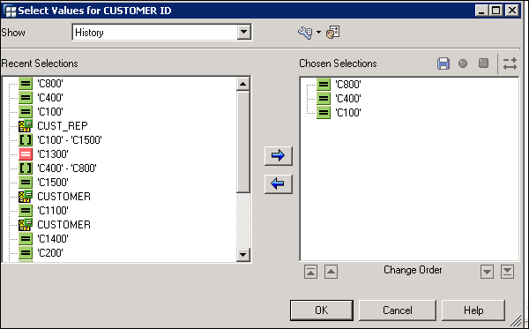The width and height of the screenshot is (529, 329).
Task: Select CUST_REP in Recent Selections
Action: 63,126
